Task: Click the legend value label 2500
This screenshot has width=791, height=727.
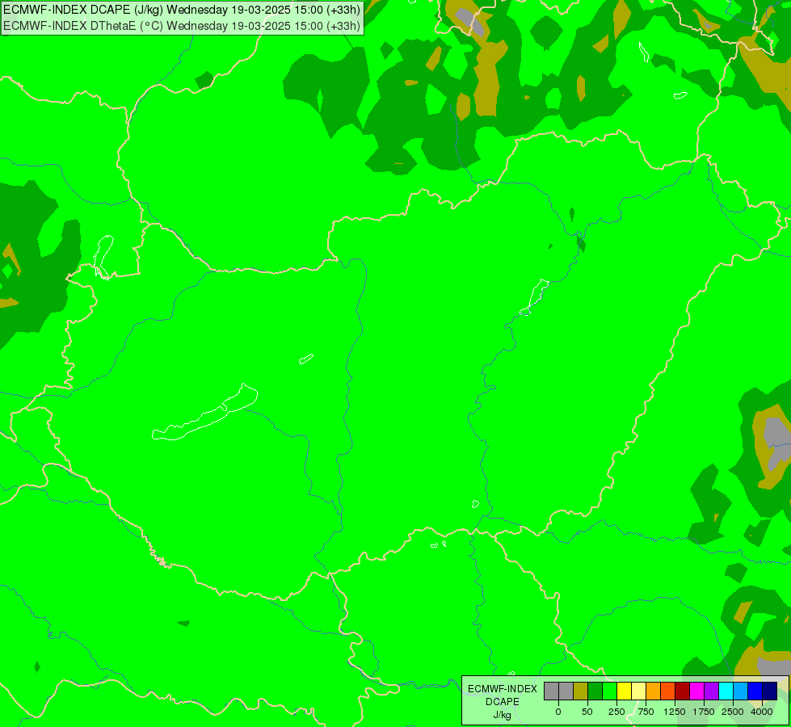Action: click(x=733, y=712)
